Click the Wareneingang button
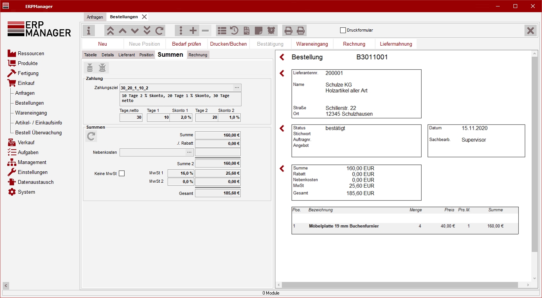This screenshot has width=542, height=298. [x=312, y=44]
